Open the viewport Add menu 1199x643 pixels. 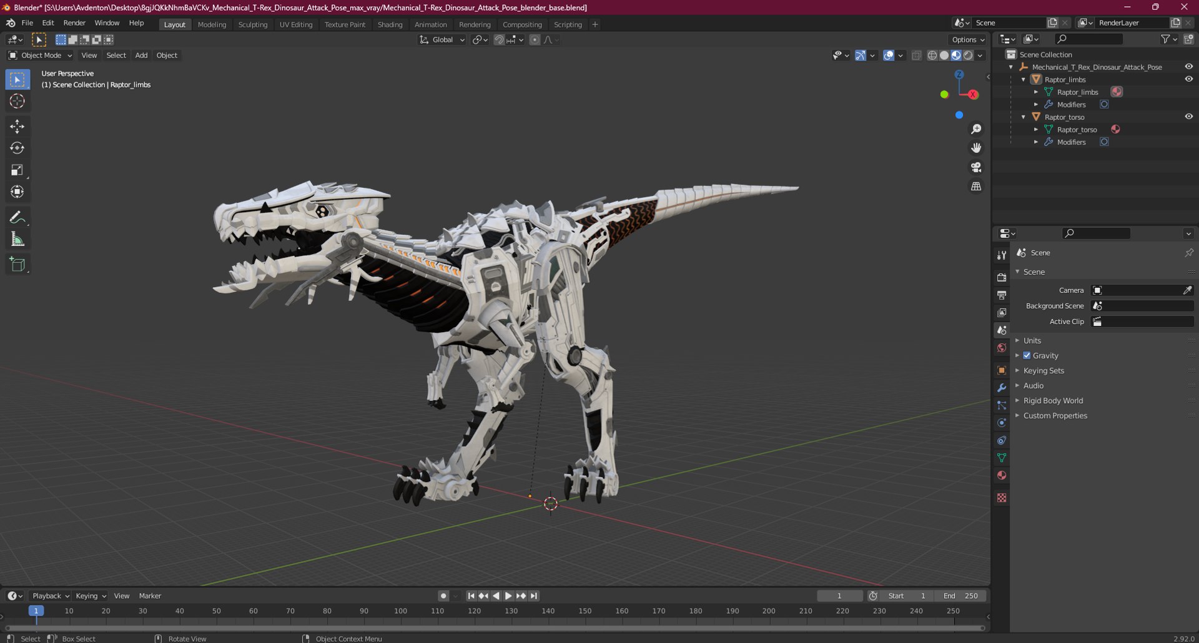pos(141,55)
